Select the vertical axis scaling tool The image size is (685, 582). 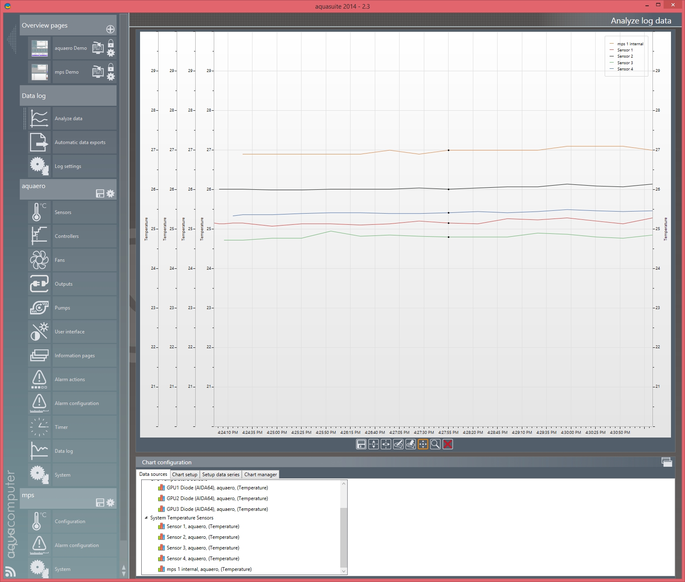[373, 444]
